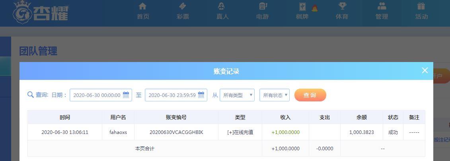The height and width of the screenshot is (161, 450).
Task: Click the 真人 live dealer icon
Action: click(222, 6)
